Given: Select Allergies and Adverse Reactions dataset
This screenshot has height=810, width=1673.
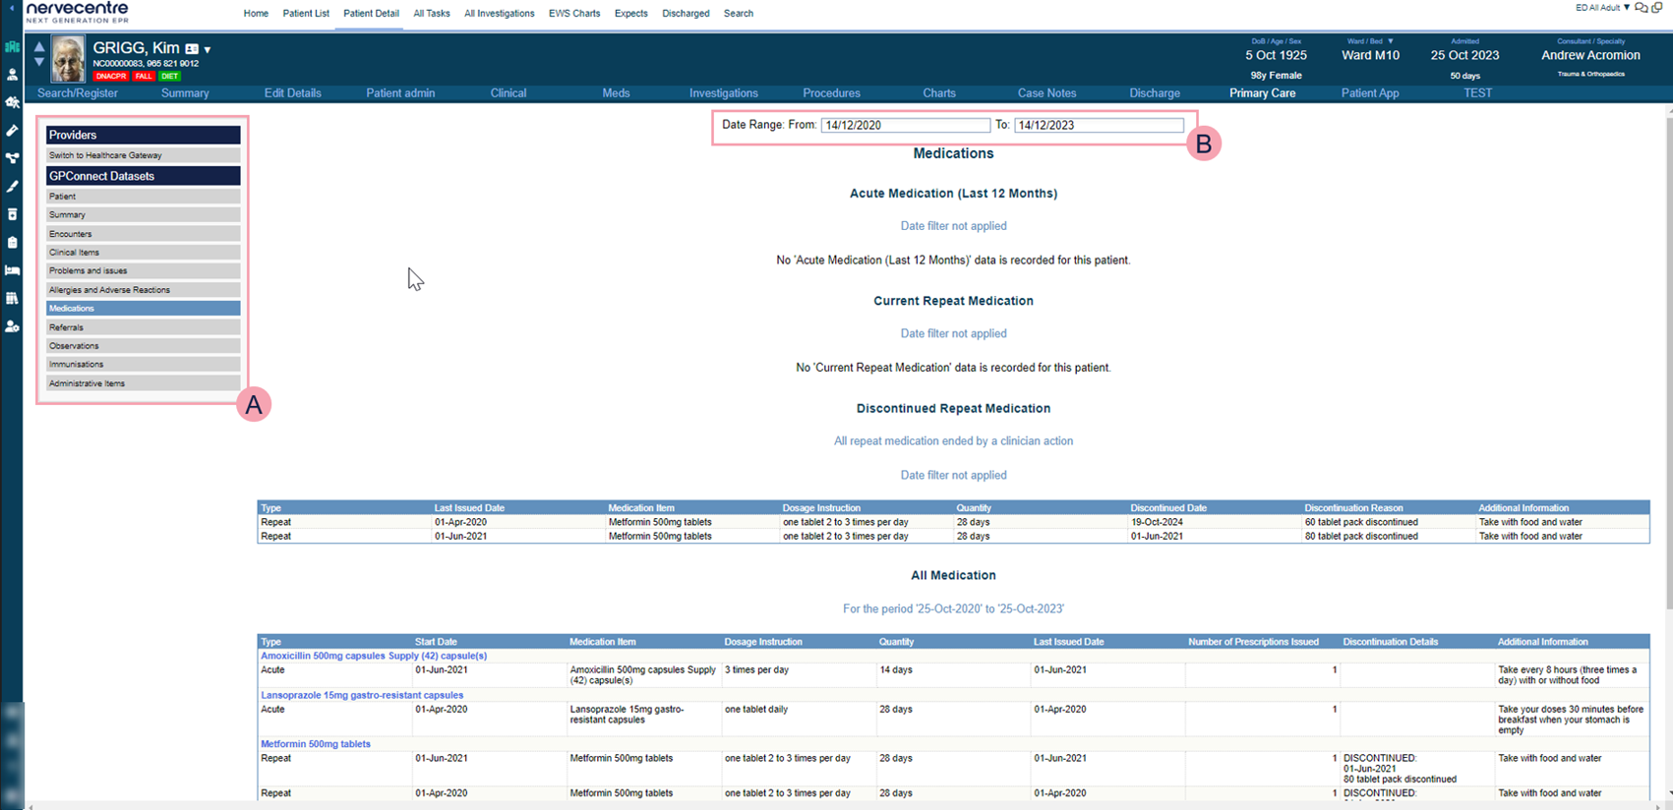Looking at the screenshot, I should tap(143, 290).
